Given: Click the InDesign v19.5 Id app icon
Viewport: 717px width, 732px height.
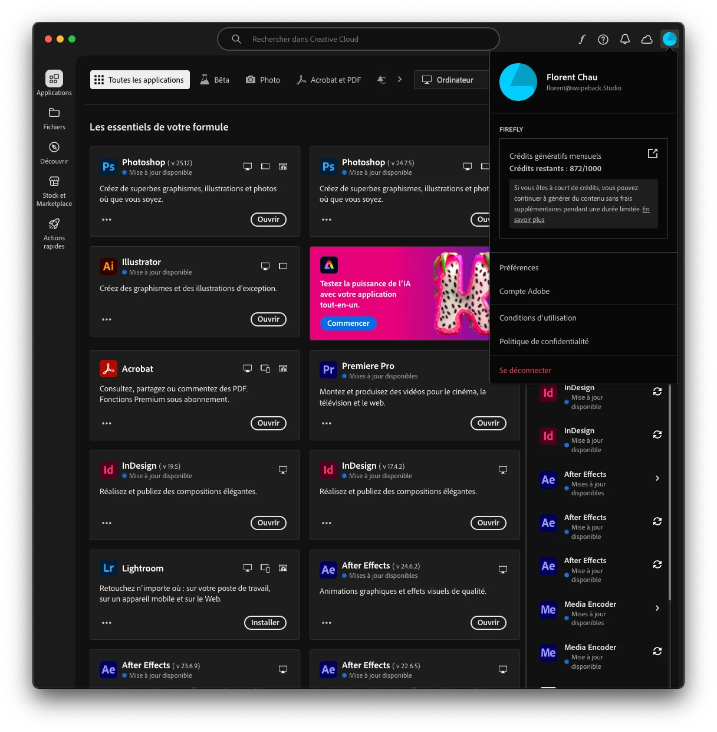Looking at the screenshot, I should tap(108, 470).
